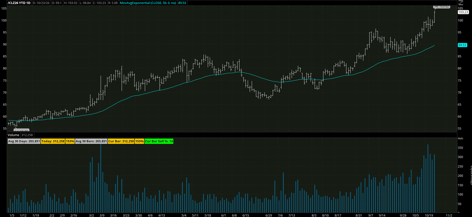Click the 9/28 date on time axis

coord(403,215)
